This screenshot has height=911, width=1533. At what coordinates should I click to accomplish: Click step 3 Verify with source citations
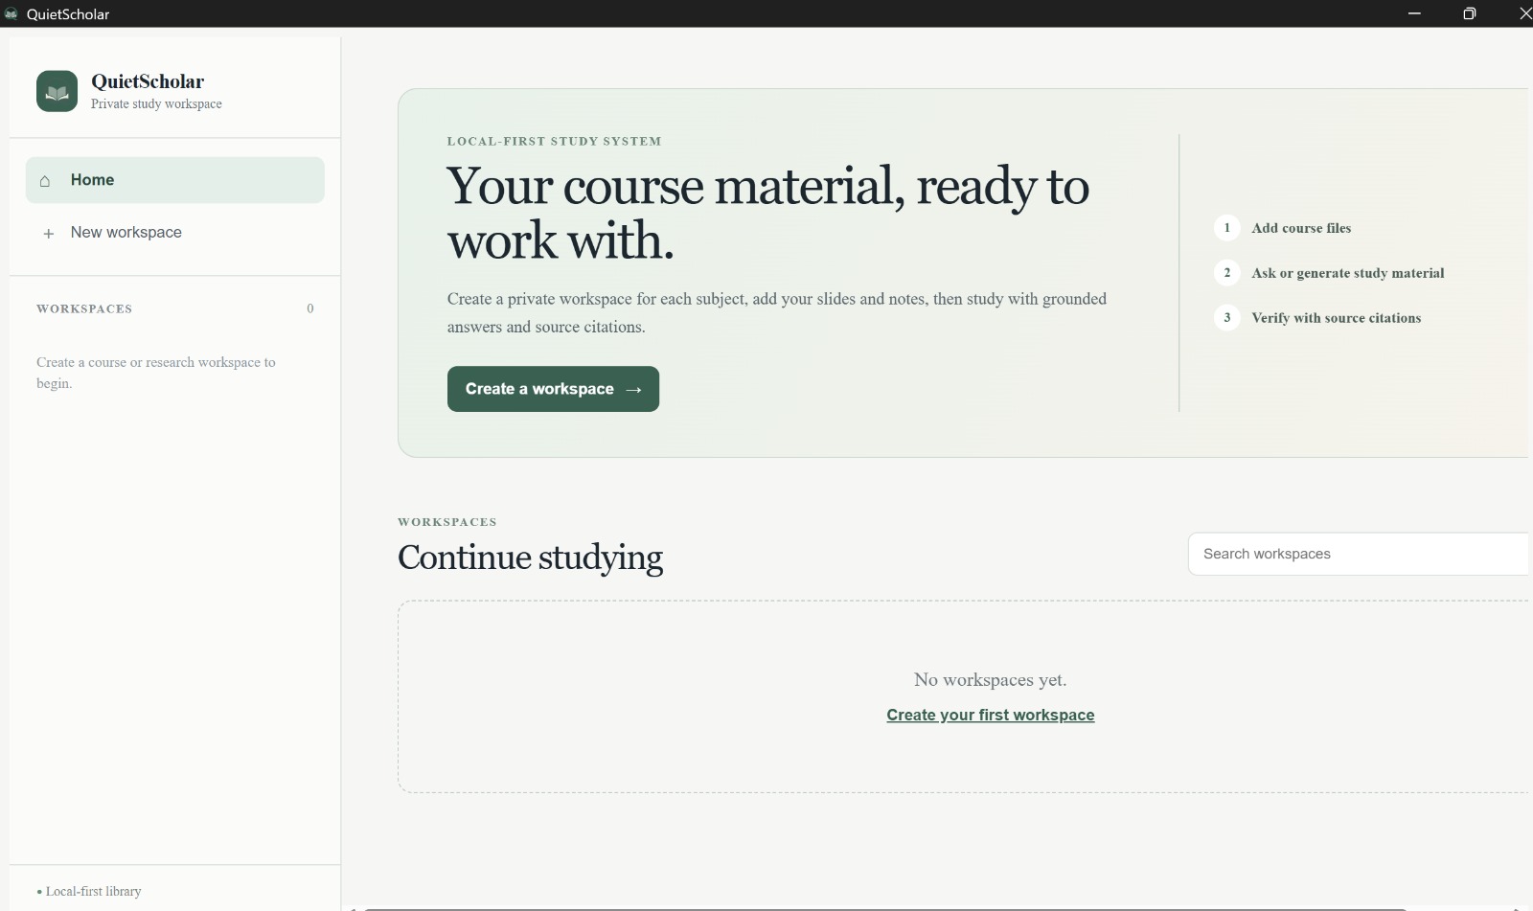coord(1317,318)
